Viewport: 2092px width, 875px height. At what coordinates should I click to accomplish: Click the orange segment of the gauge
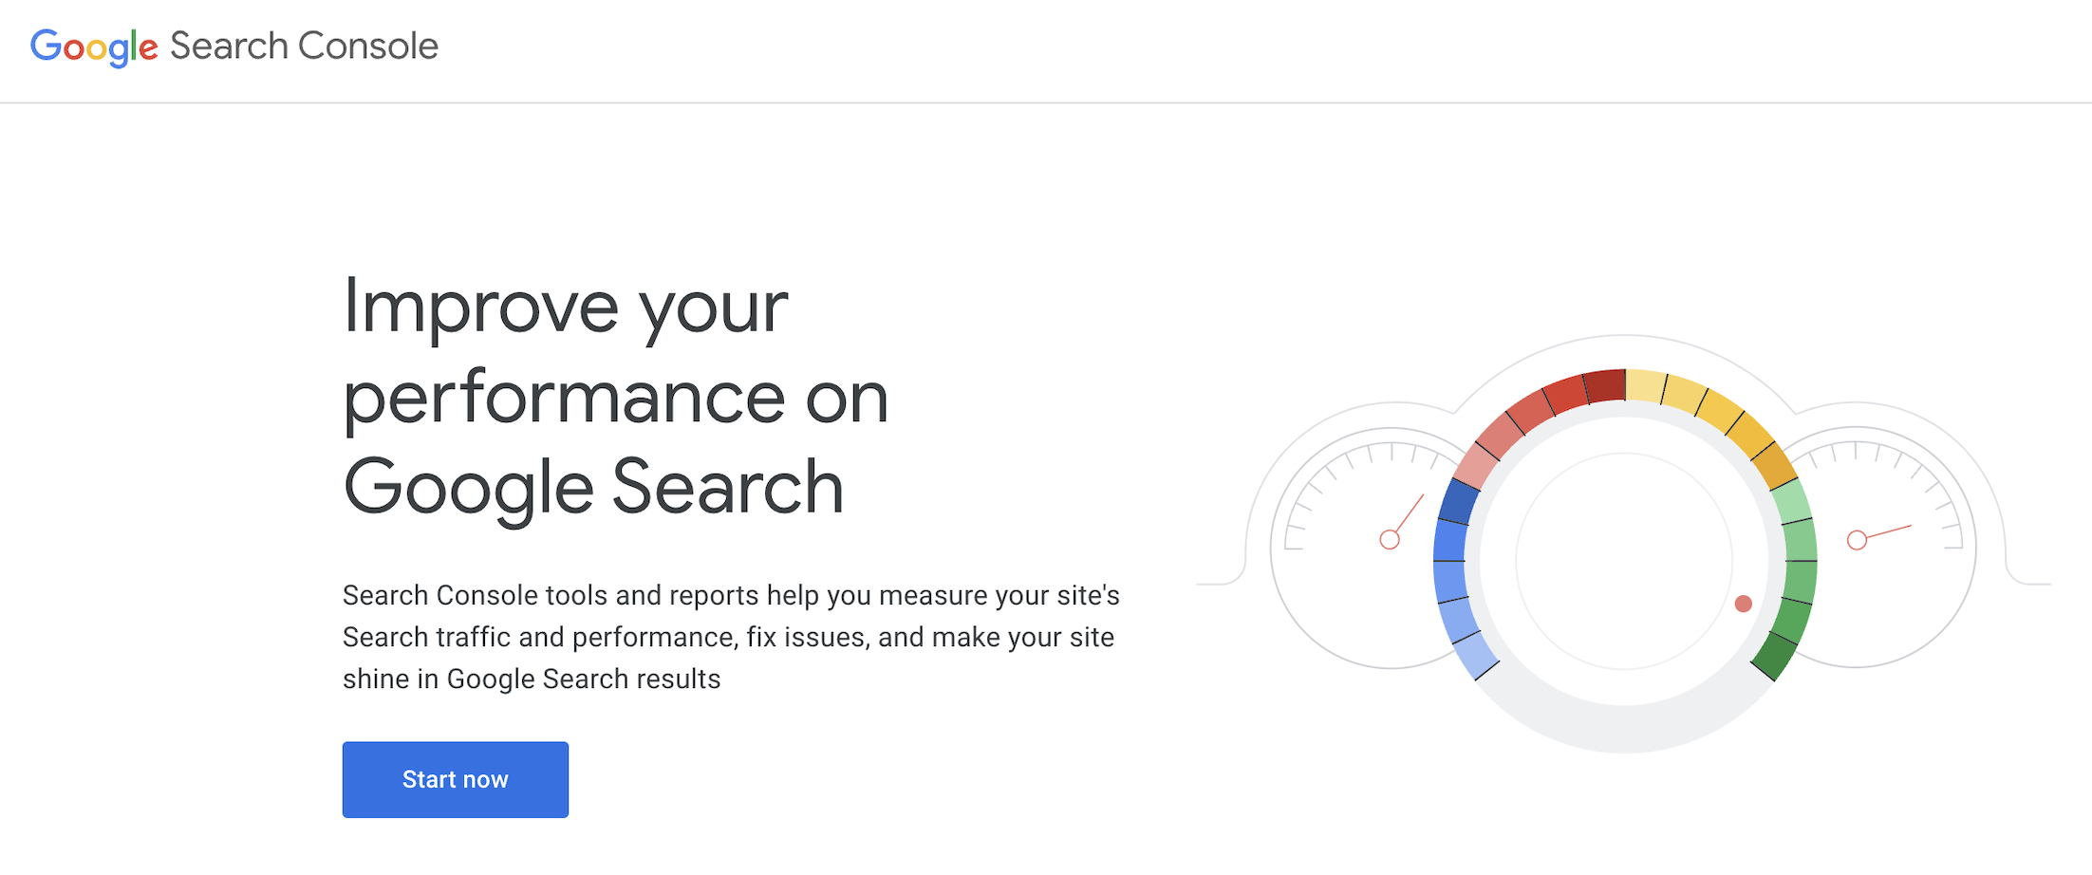[1773, 465]
